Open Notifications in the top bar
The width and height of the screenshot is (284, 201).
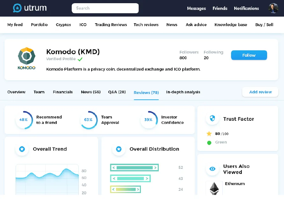pos(246,8)
